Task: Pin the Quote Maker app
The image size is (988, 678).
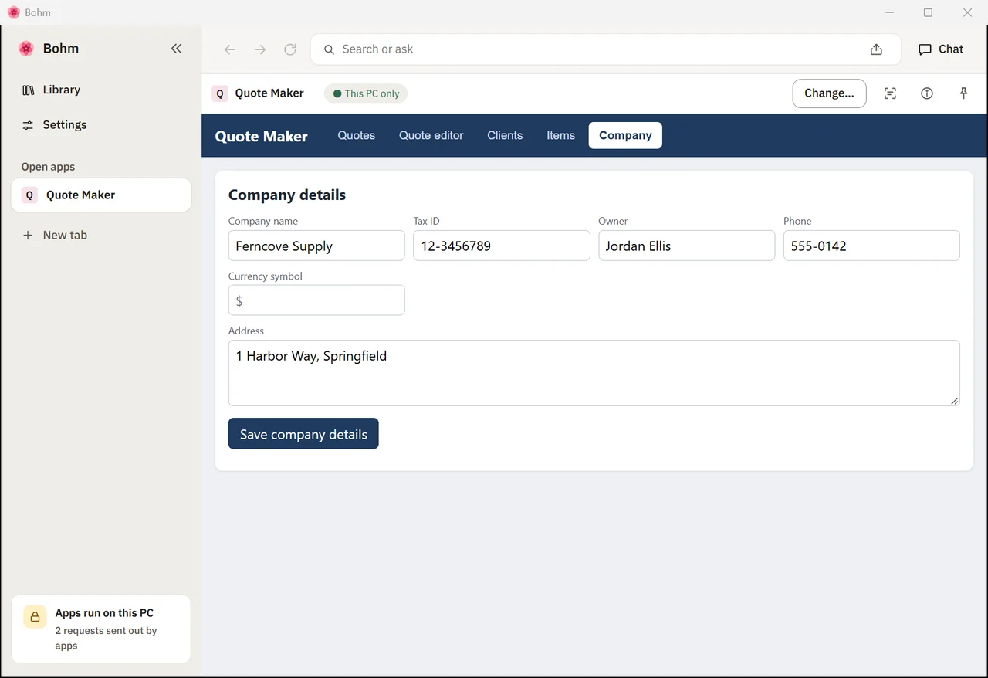Action: pos(963,93)
